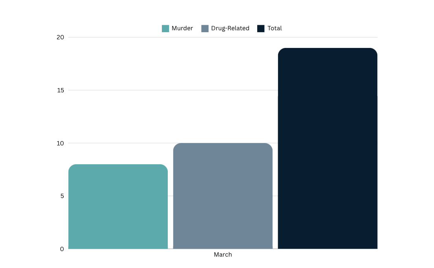The height and width of the screenshot is (268, 434).
Task: Click the horizontal gridline at 10
Action: (x=118, y=143)
